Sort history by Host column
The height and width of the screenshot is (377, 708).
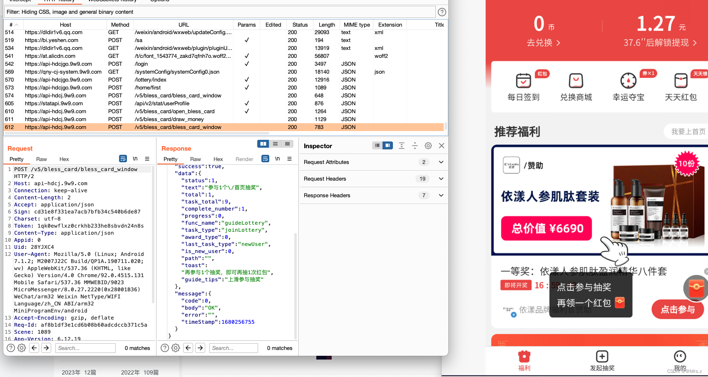pos(65,25)
